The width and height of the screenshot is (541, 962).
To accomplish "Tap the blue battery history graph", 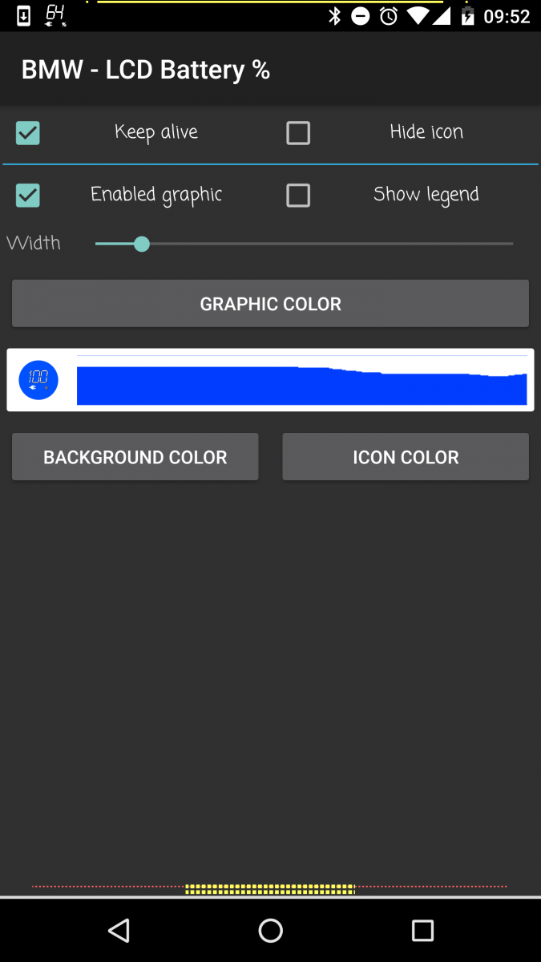I will [301, 386].
